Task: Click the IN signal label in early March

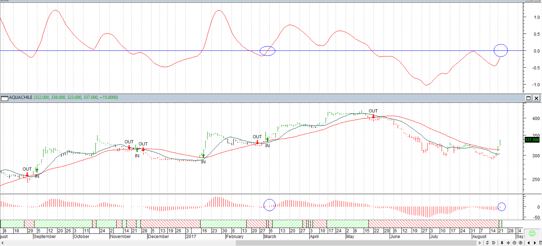Action: point(267,146)
